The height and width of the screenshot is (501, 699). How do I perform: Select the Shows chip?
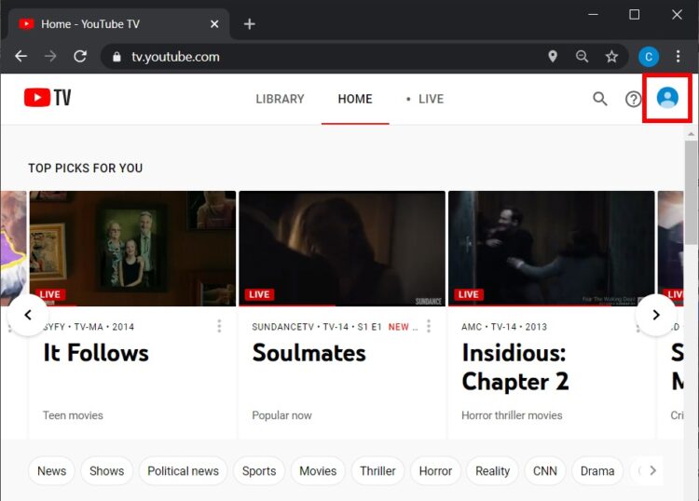(x=106, y=471)
